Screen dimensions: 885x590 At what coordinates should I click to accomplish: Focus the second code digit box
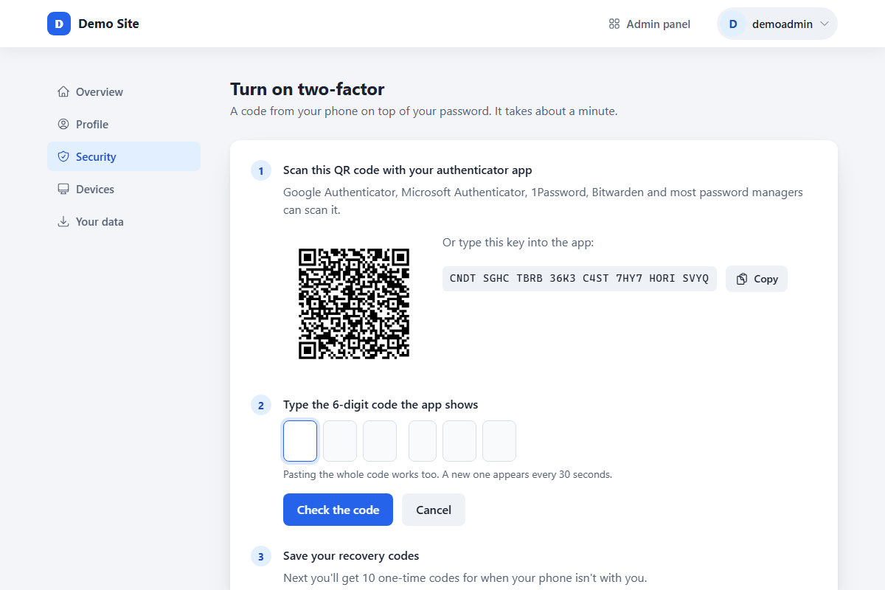click(x=340, y=441)
